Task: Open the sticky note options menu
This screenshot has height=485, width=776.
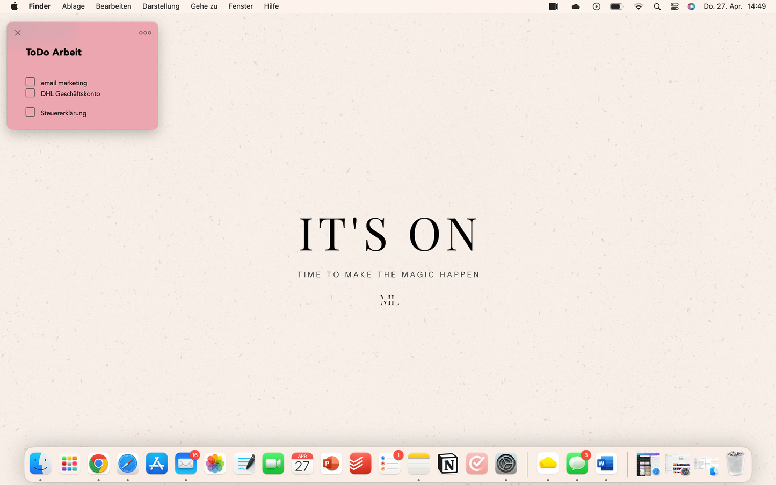Action: pyautogui.click(x=145, y=33)
